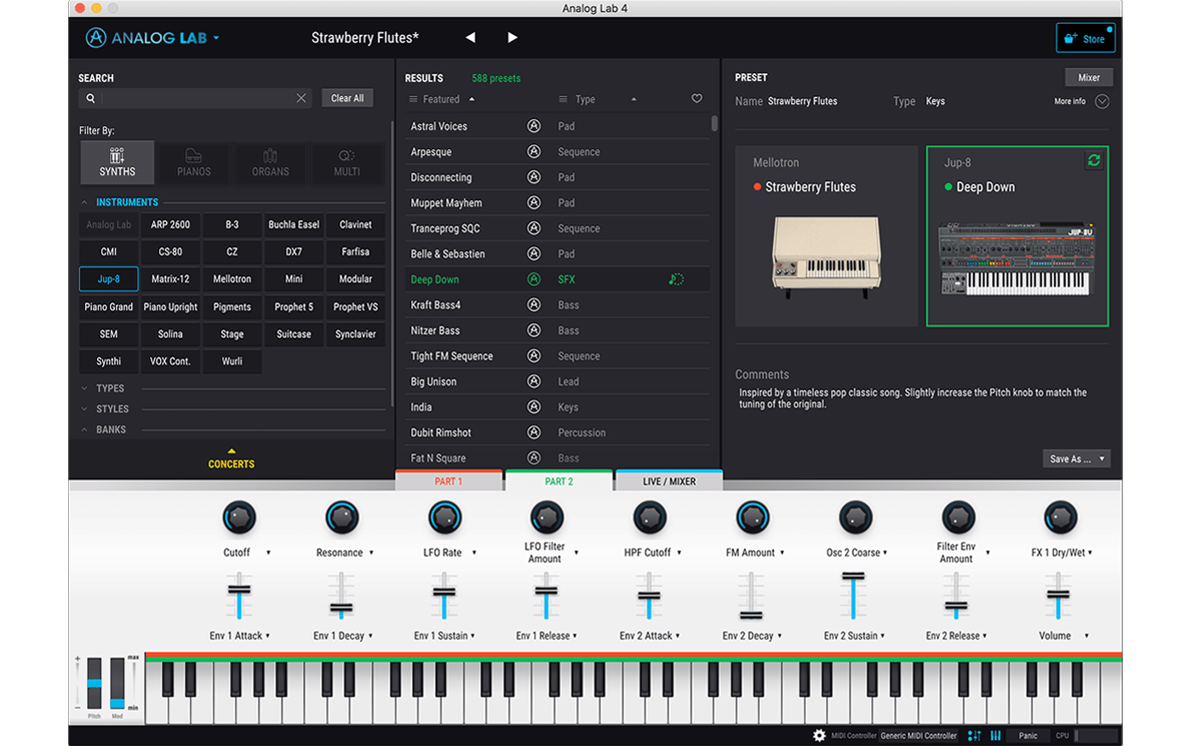Click the Cutoff knob
The image size is (1192, 746).
point(239,518)
